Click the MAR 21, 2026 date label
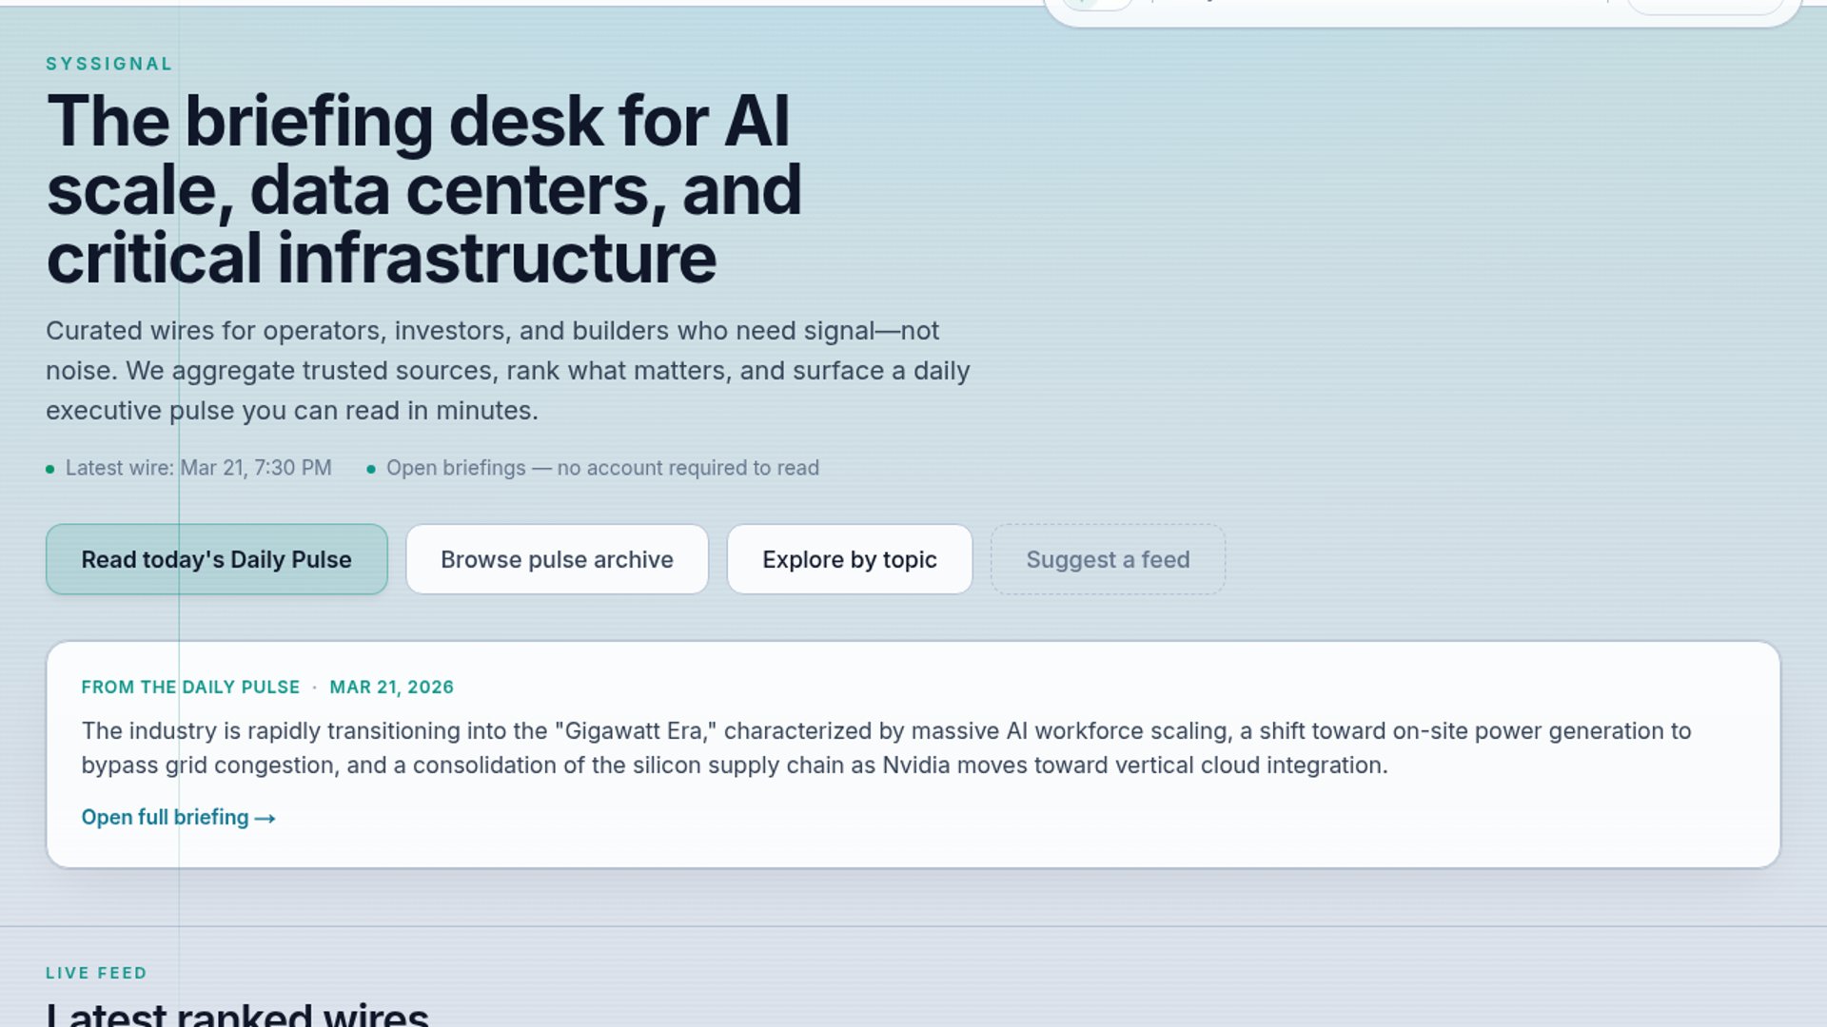The height and width of the screenshot is (1027, 1827). [391, 687]
